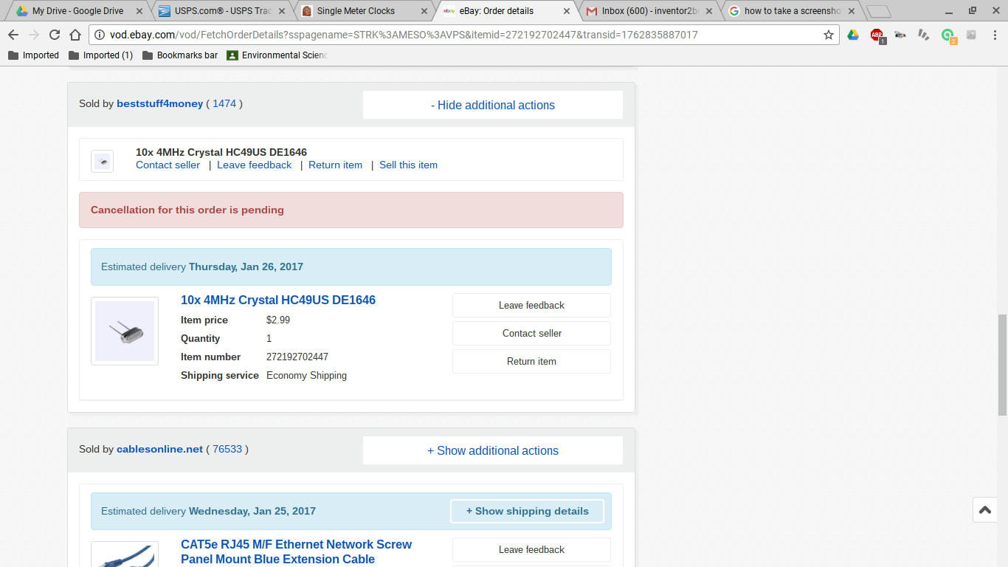Collapse with Hide additional actions
1008x567 pixels.
[x=493, y=105]
